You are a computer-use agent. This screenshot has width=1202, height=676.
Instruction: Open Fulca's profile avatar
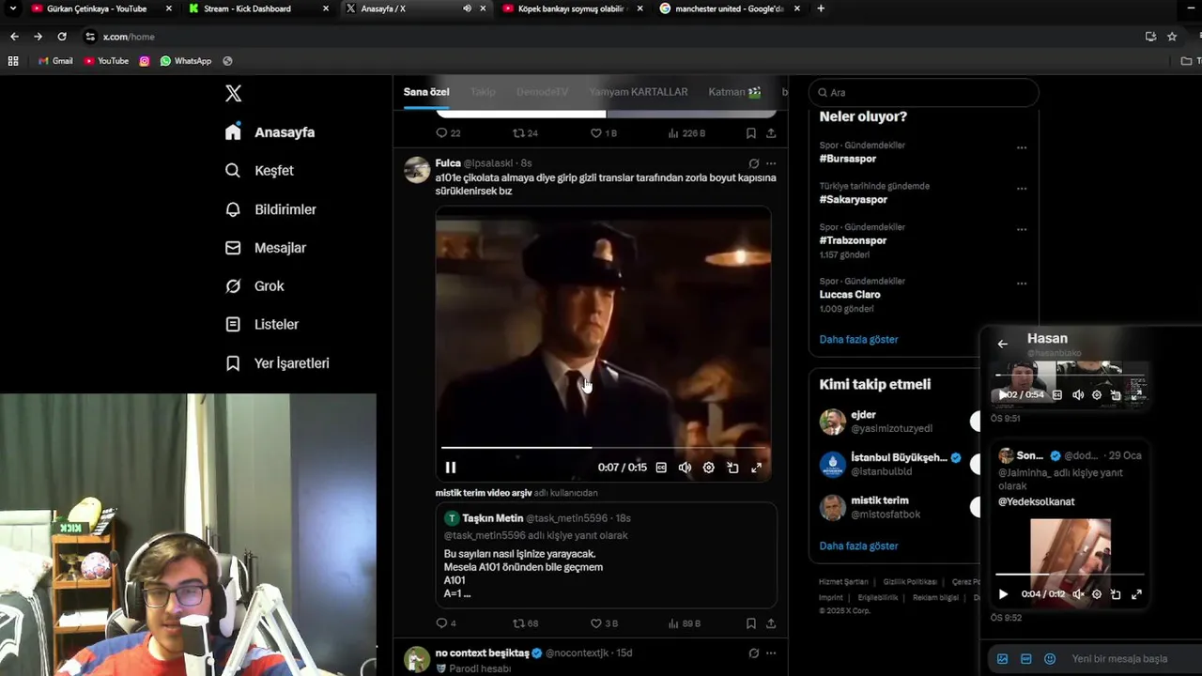[417, 170]
